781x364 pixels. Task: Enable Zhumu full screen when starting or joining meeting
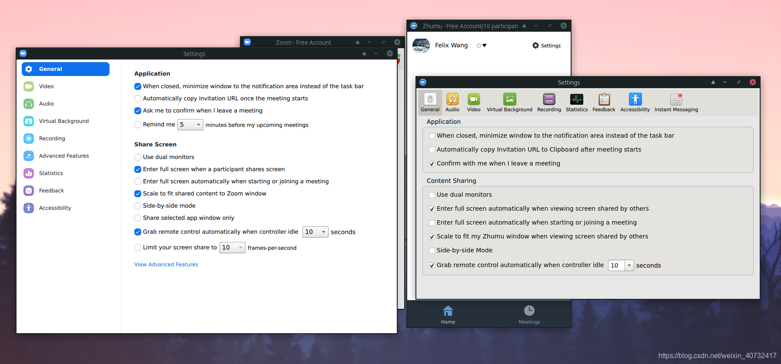432,223
